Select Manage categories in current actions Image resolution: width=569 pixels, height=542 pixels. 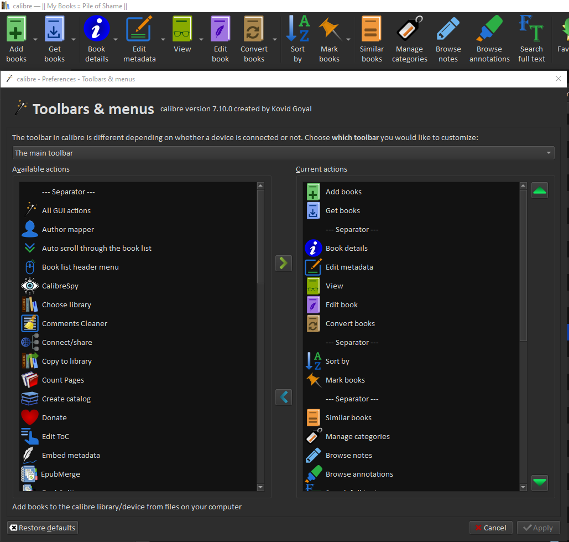[x=411, y=436]
